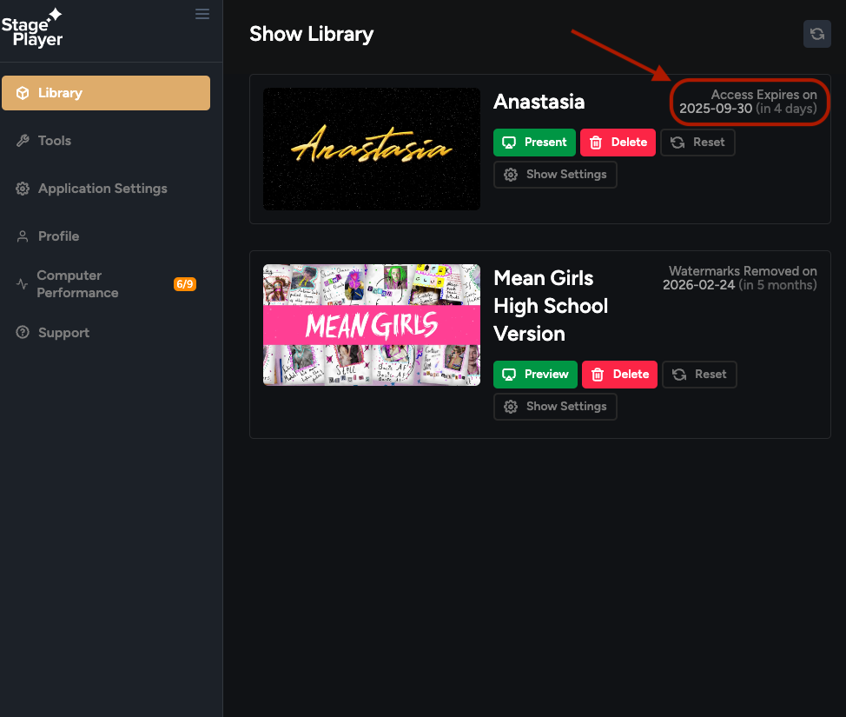Reset the Anastasia show
This screenshot has height=717, width=846.
[697, 143]
